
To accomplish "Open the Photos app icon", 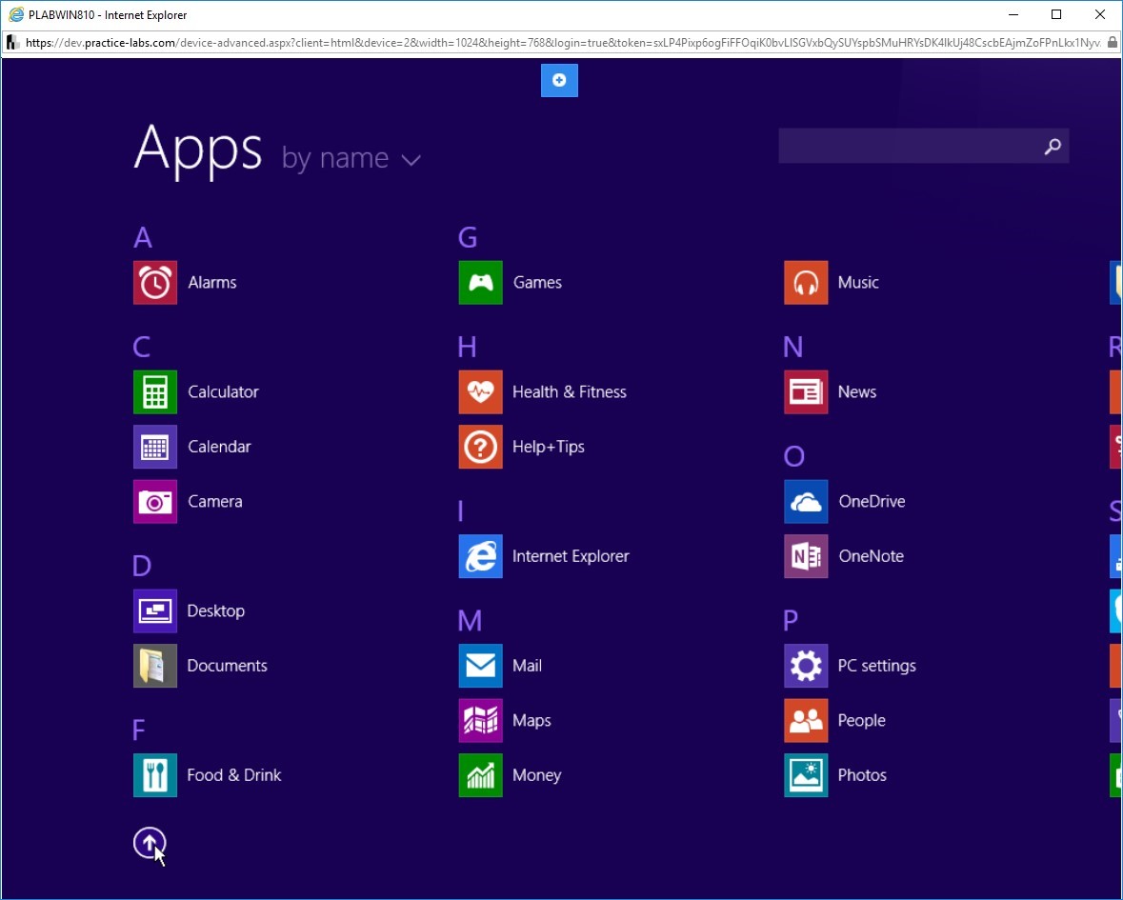I will (x=806, y=775).
